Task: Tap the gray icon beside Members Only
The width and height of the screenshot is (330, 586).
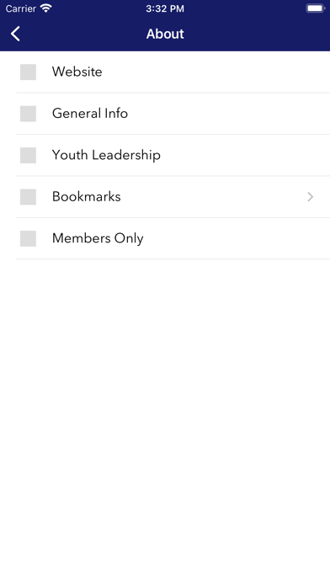Action: pyautogui.click(x=28, y=238)
